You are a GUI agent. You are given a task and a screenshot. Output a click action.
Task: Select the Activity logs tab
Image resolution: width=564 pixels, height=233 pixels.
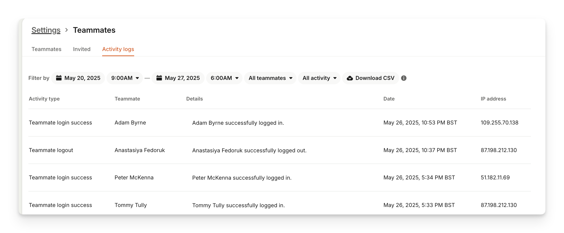click(x=118, y=49)
